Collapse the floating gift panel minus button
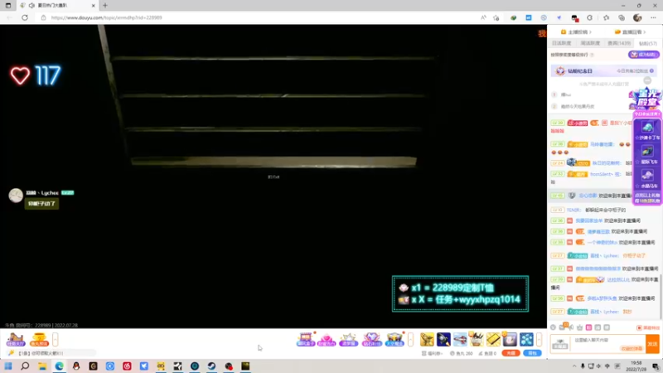663x373 pixels. (647, 80)
